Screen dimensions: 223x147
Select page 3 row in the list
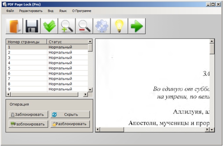(47, 57)
